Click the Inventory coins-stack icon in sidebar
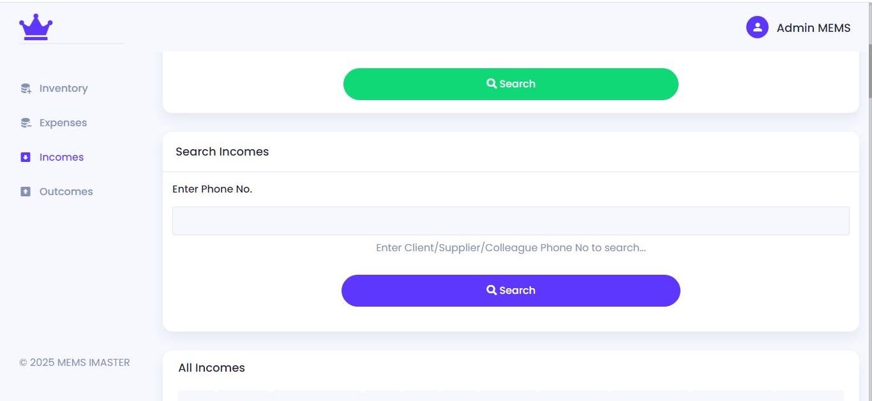This screenshot has height=401, width=872. 26,89
